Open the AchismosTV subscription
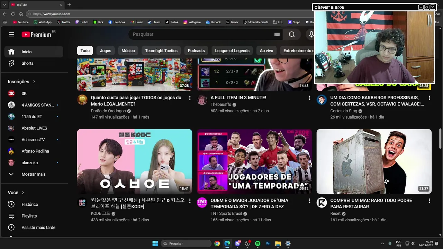This screenshot has height=249, width=443. pos(34,140)
